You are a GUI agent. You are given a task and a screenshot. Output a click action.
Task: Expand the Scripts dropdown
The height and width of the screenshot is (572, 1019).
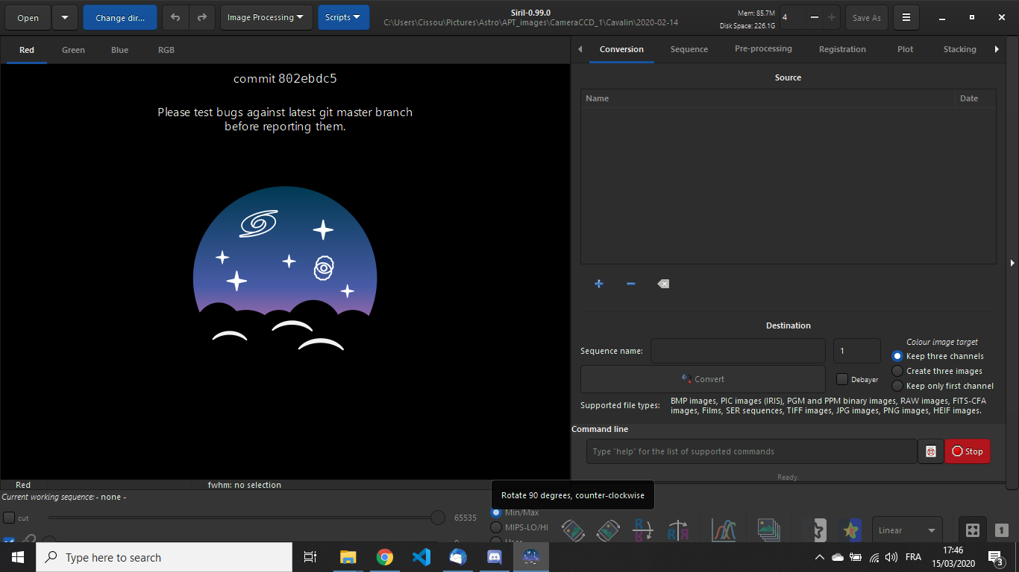343,17
